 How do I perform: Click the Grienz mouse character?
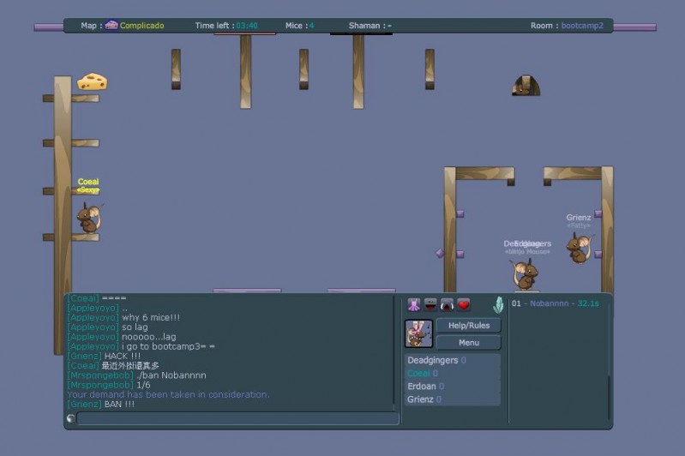tap(580, 248)
